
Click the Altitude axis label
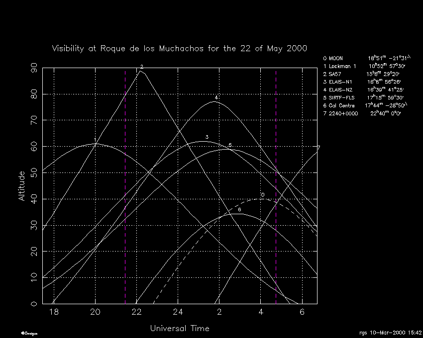(x=21, y=186)
